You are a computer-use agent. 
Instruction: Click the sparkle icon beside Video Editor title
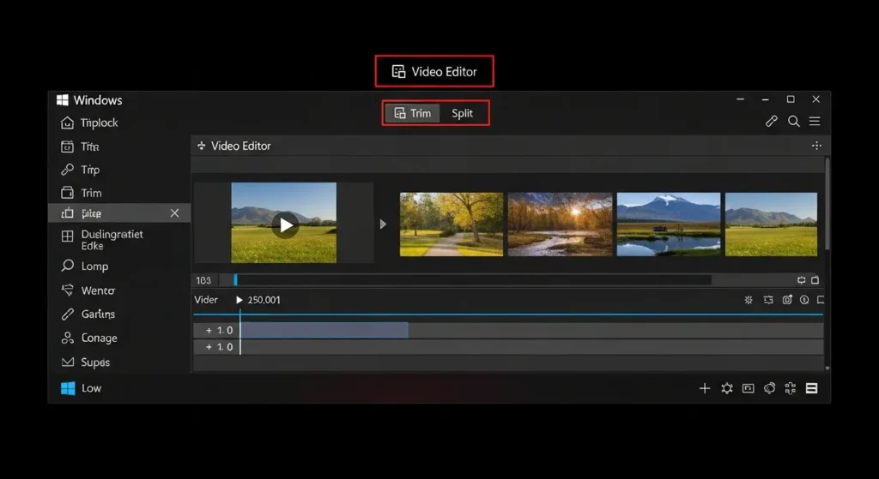pyautogui.click(x=201, y=146)
